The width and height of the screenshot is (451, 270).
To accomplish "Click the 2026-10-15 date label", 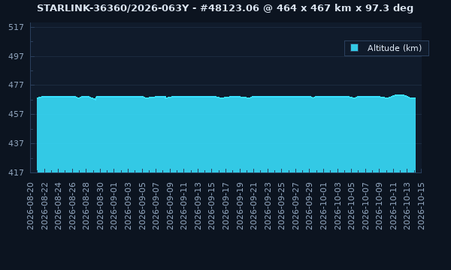I will 422,206.
